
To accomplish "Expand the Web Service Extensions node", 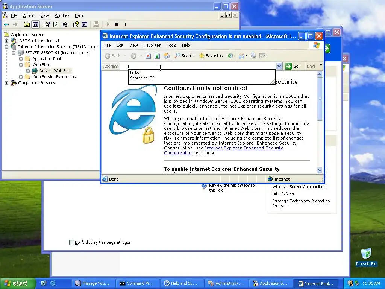I will point(21,77).
